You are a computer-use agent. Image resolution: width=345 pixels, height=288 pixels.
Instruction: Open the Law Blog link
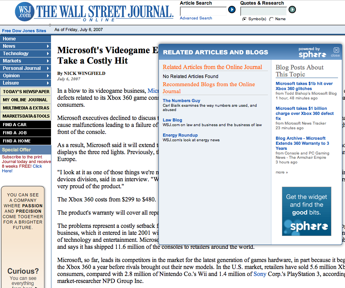pos(172,120)
